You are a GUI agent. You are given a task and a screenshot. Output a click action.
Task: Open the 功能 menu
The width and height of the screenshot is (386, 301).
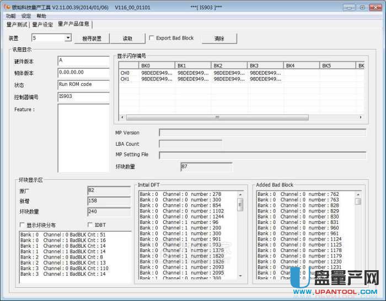pos(10,16)
